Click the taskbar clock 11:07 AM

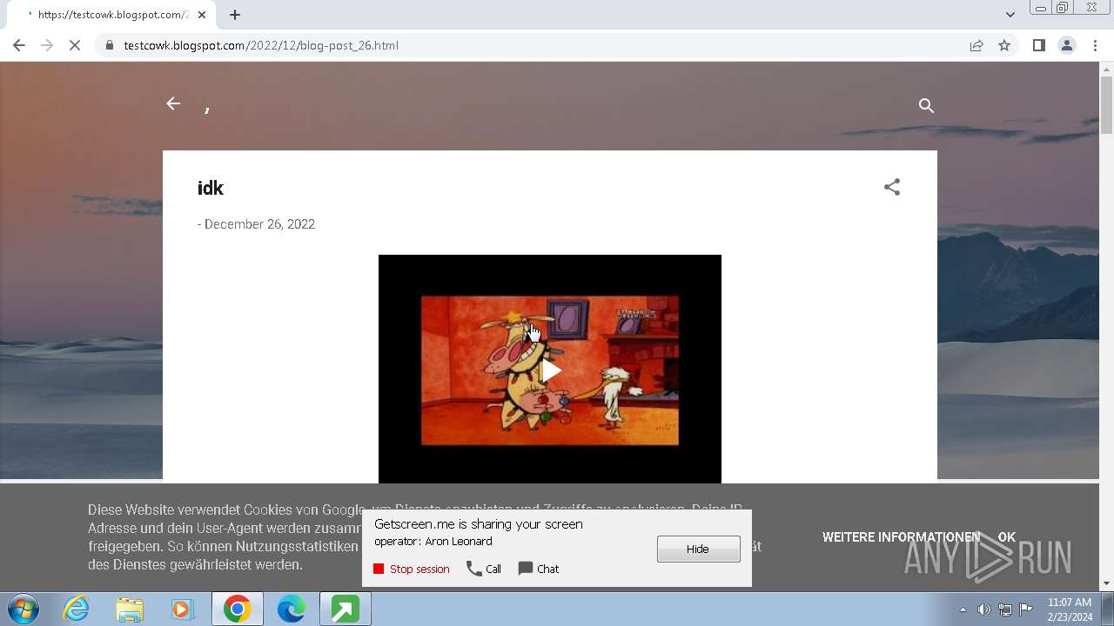pyautogui.click(x=1070, y=609)
